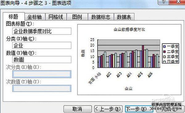Click the 次数值(Y)轴 disabled field
The height and width of the screenshot is (113, 185).
tap(42, 88)
